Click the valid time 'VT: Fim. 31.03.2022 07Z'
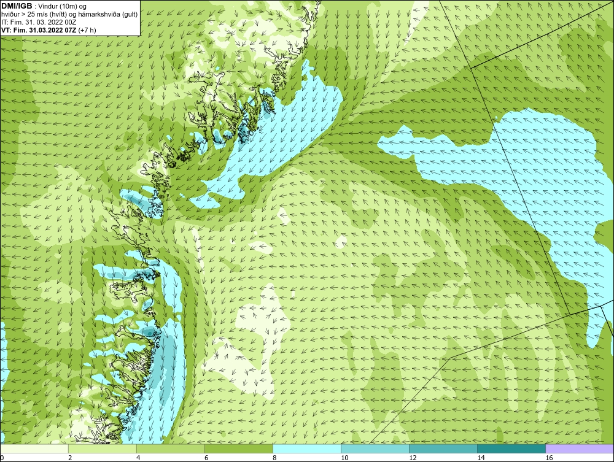 pyautogui.click(x=39, y=29)
